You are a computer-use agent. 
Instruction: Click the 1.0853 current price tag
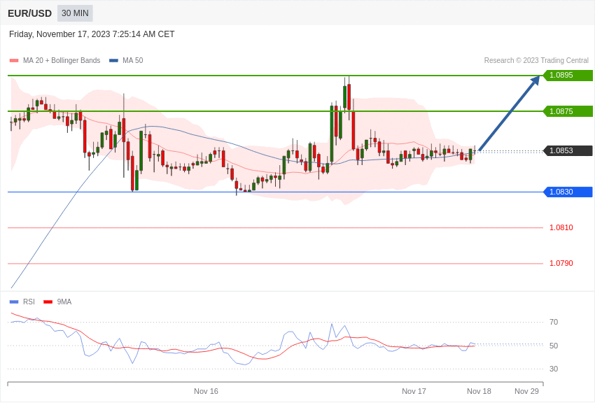(568, 151)
